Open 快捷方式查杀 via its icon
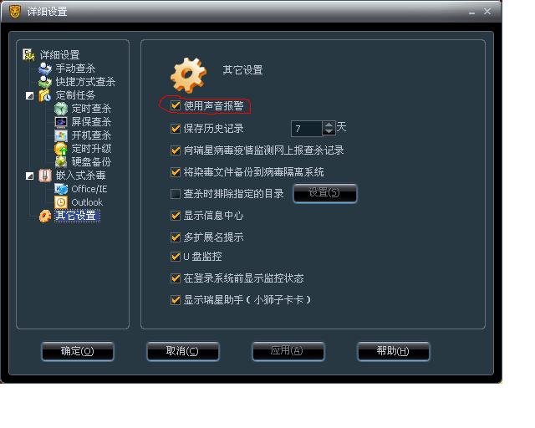Viewport: 535px width, 428px height. coord(45,82)
